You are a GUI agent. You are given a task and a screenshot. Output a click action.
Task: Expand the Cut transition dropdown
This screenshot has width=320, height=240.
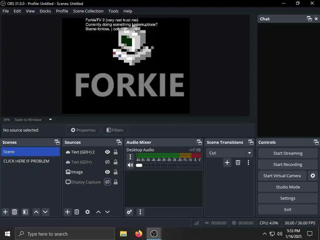tap(249, 153)
